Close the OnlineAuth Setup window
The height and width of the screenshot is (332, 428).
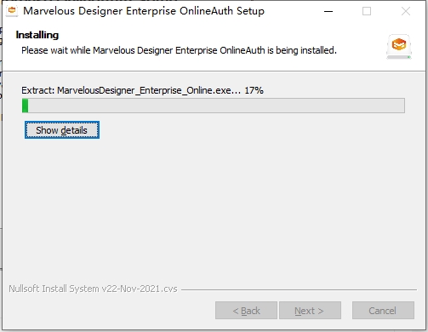(406, 11)
